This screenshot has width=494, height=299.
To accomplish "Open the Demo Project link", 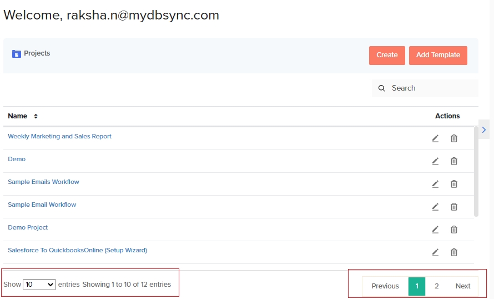I will click(28, 227).
